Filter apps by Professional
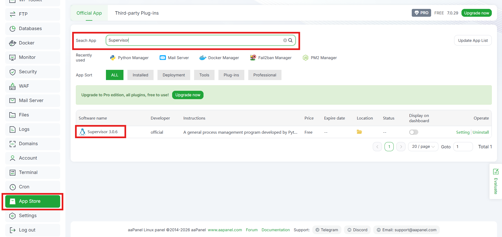502x237 pixels. point(265,75)
